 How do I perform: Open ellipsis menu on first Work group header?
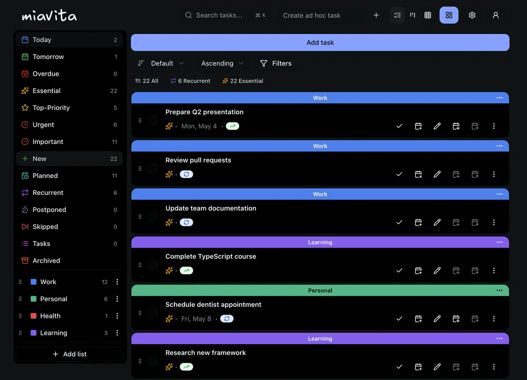pyautogui.click(x=499, y=98)
